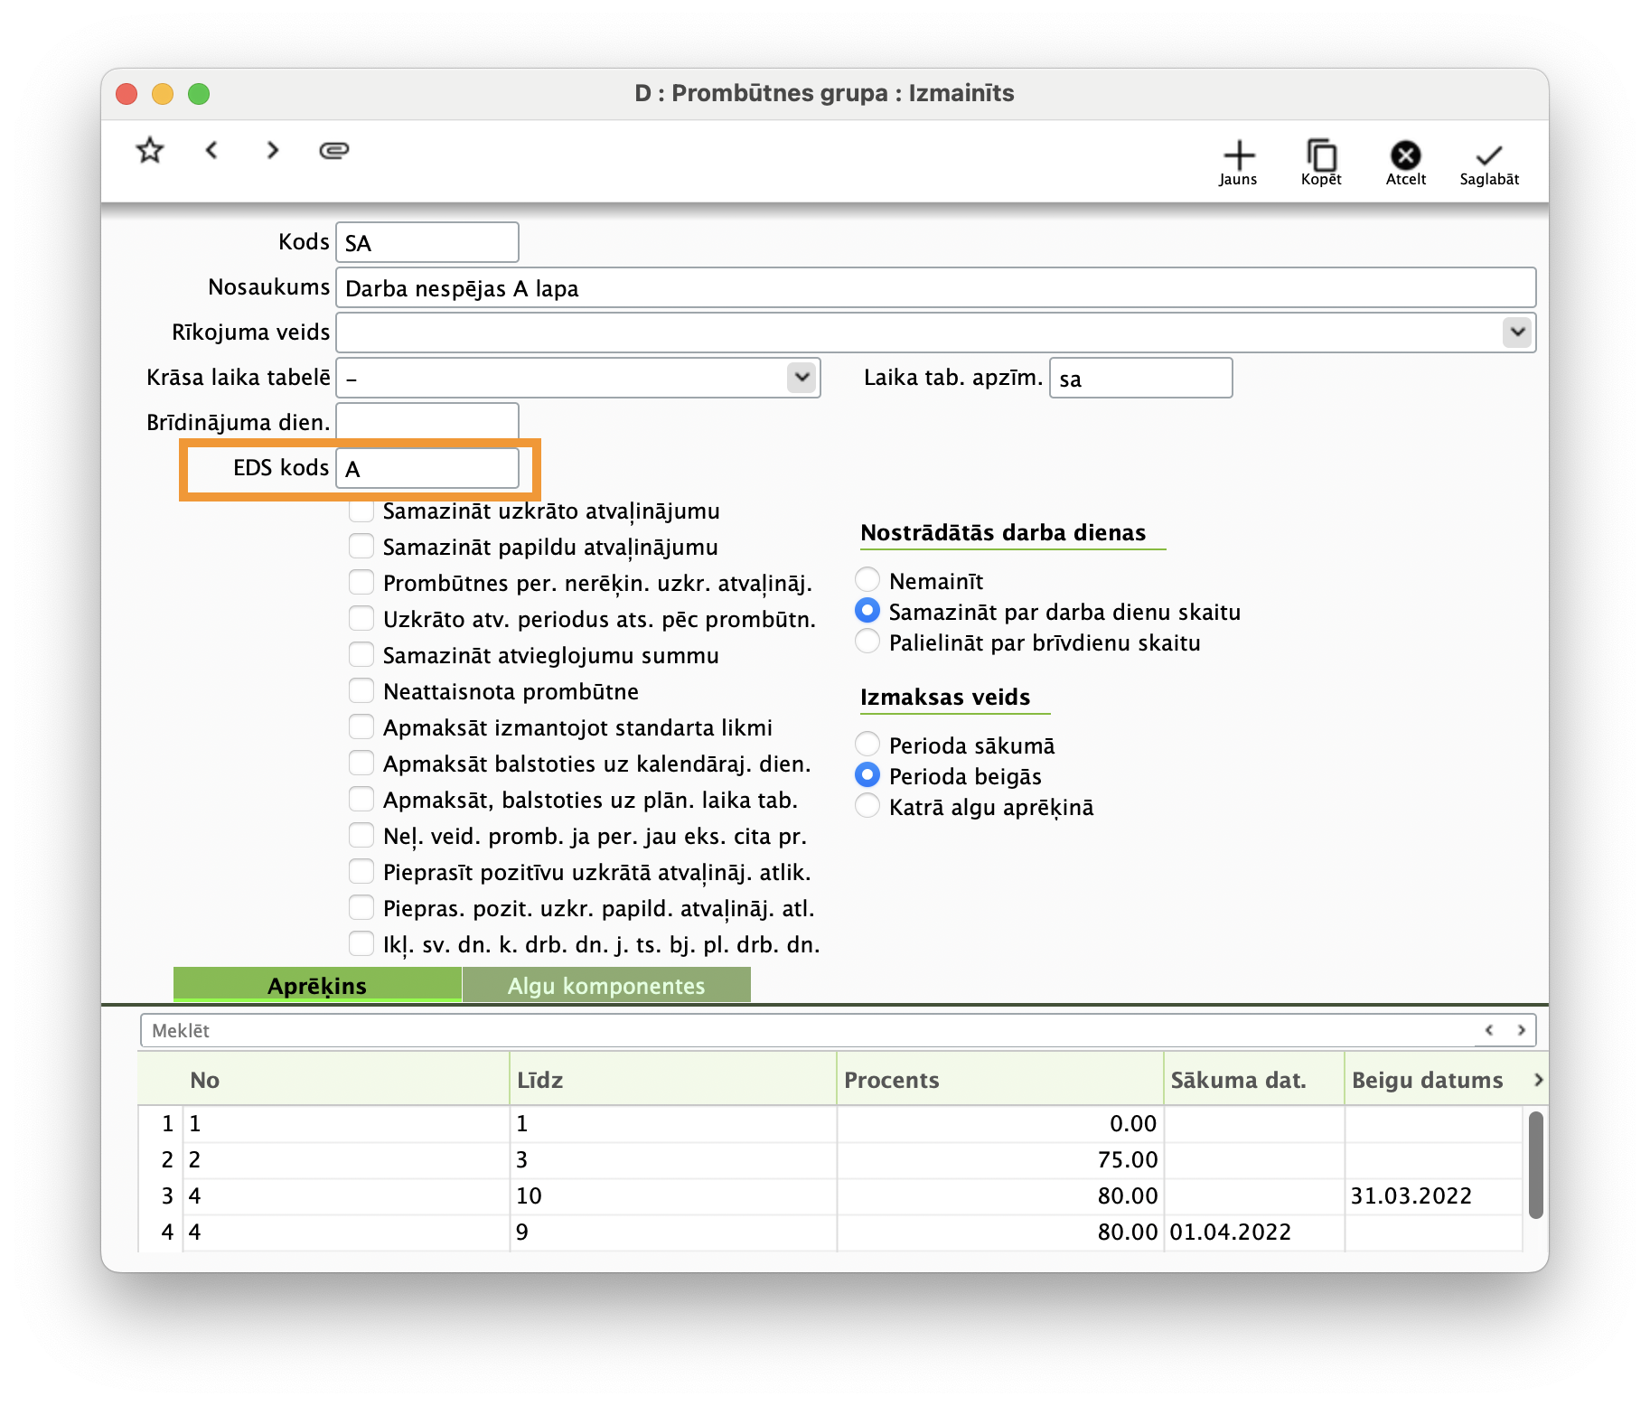Go to previous record arrow
This screenshot has width=1650, height=1406.
[211, 150]
